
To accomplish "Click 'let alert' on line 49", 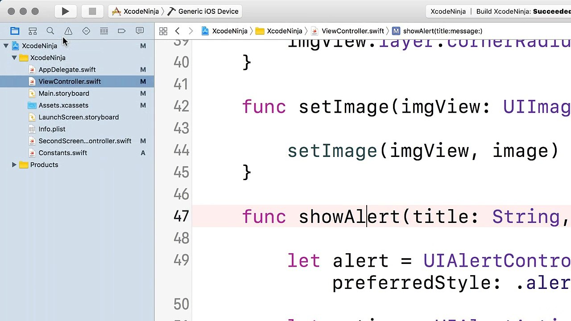I will point(338,261).
